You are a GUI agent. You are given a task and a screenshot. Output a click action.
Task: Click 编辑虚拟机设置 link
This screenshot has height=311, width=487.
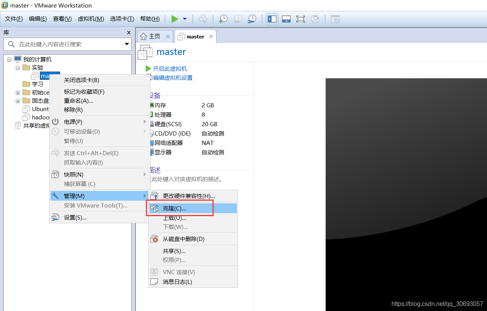pos(172,78)
